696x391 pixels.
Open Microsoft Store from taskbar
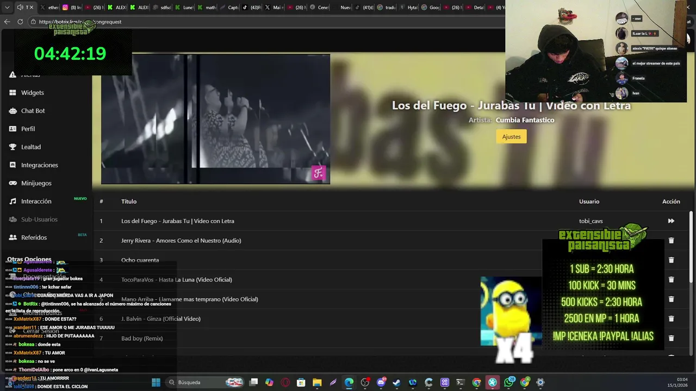(301, 382)
